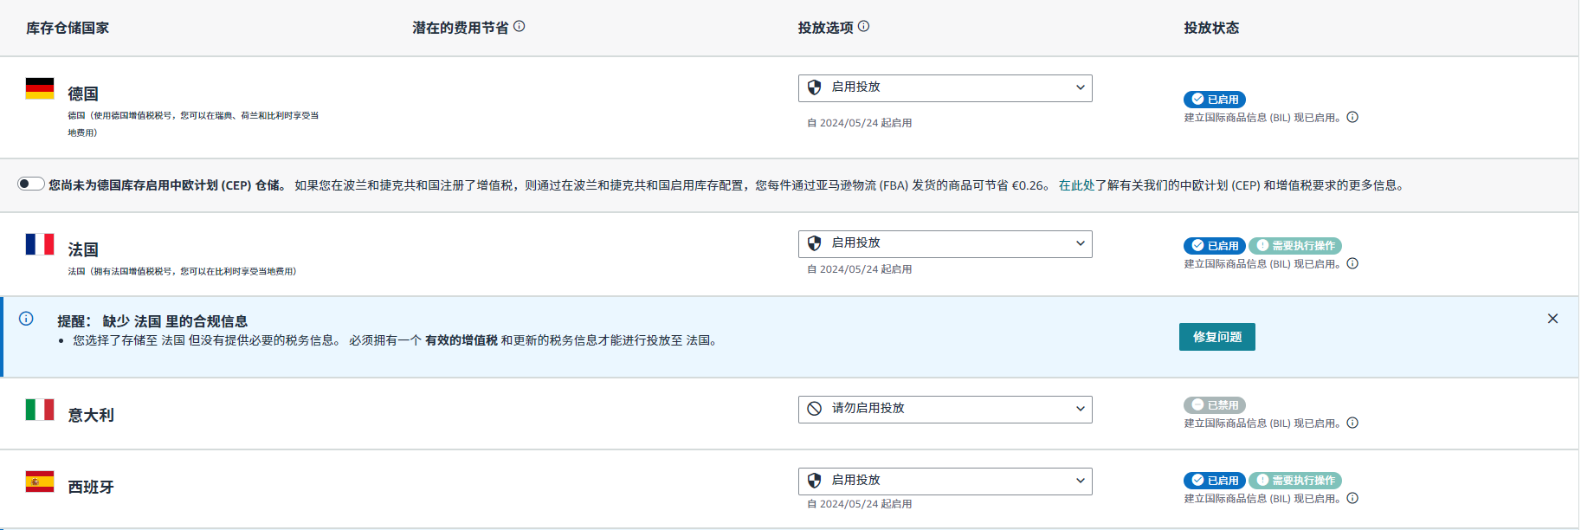This screenshot has width=1581, height=530.
Task: Click Italy 已禁用 status badge
Action: (x=1214, y=405)
